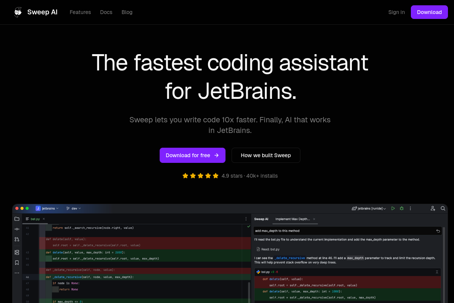Open the Features nav link

pyautogui.click(x=80, y=12)
